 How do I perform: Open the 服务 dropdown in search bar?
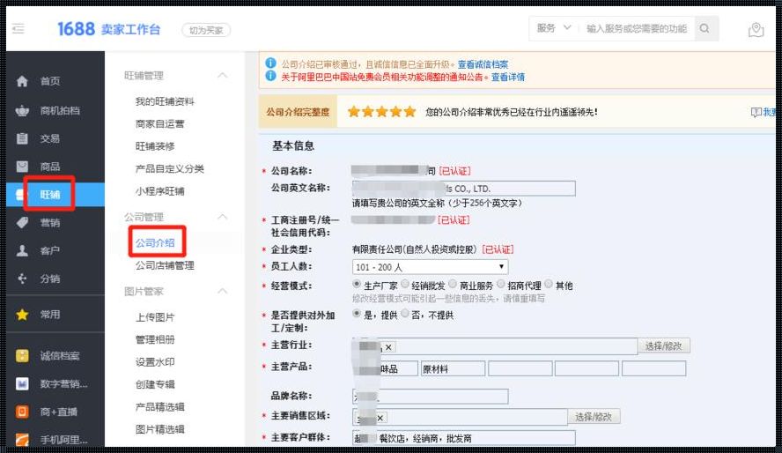(x=554, y=29)
